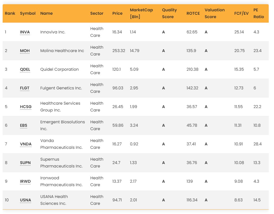The image size is (274, 214).
Task: Click the Price column header
Action: 117,13
